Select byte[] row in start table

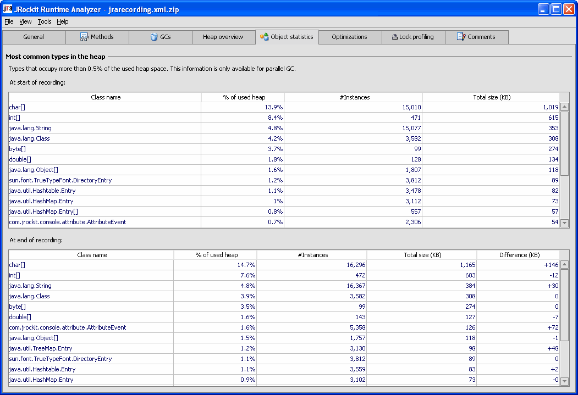pyautogui.click(x=284, y=149)
